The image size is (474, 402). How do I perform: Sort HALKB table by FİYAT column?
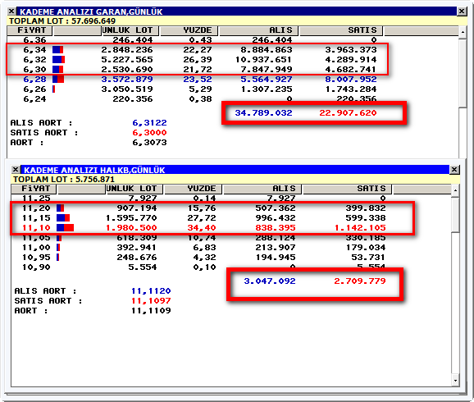(x=34, y=189)
